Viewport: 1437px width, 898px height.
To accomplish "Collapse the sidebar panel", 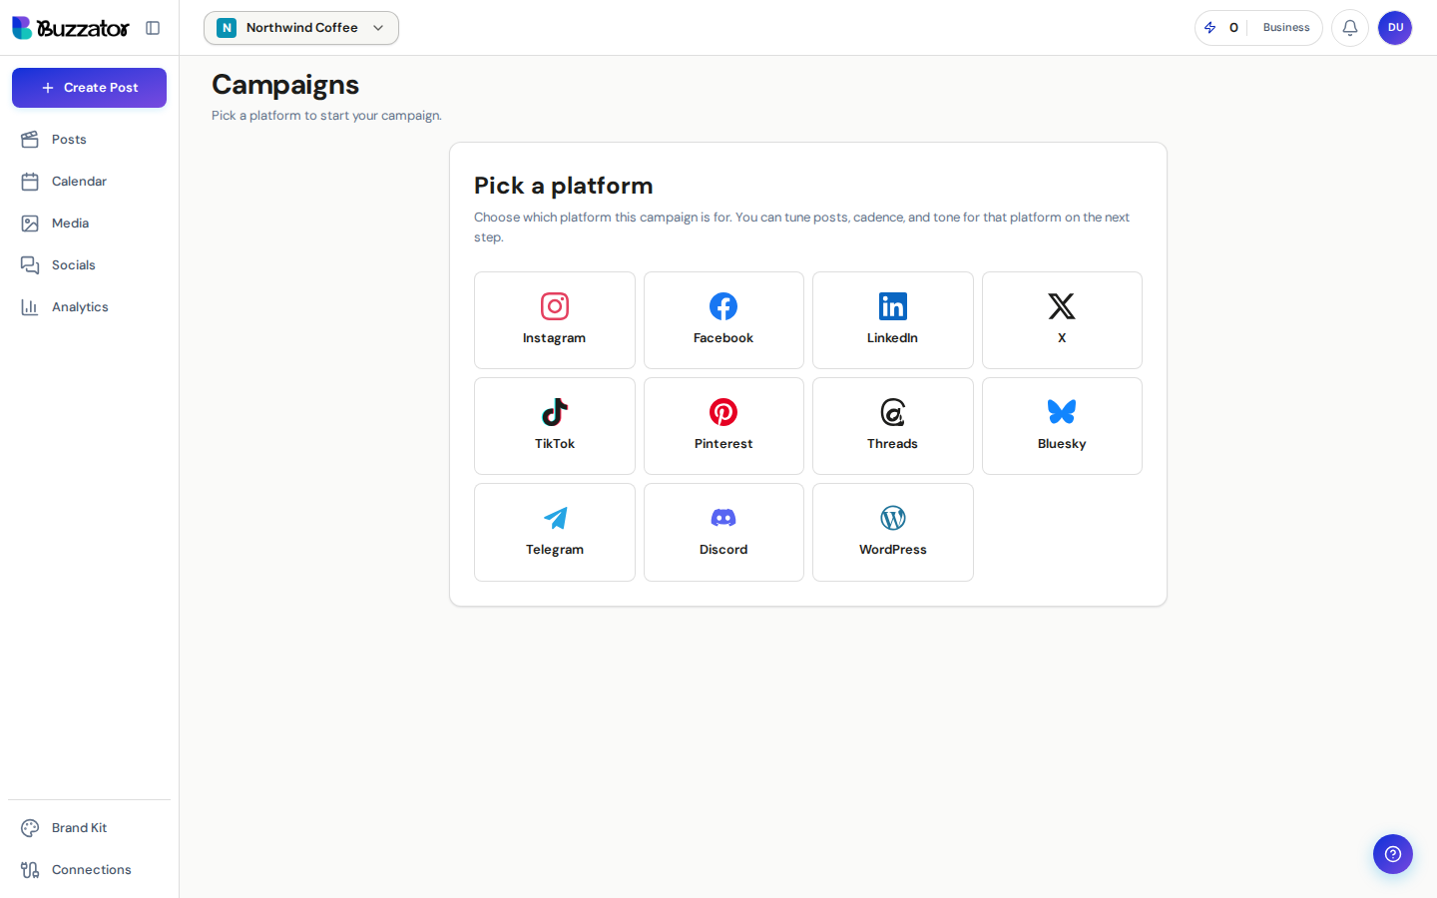I will [x=153, y=28].
